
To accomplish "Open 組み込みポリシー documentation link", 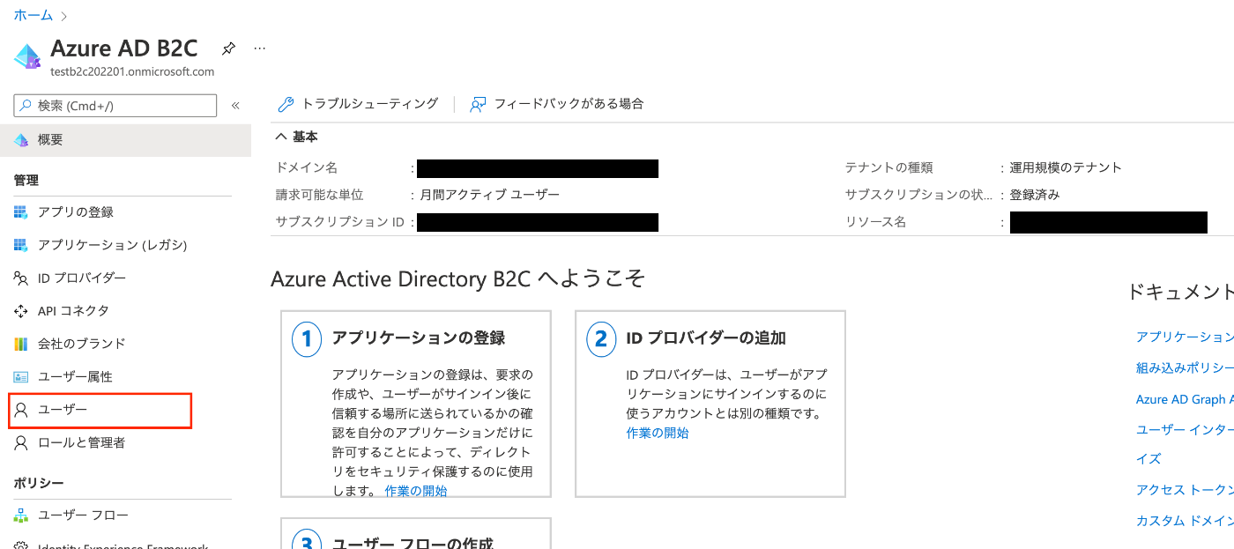I will point(1185,368).
